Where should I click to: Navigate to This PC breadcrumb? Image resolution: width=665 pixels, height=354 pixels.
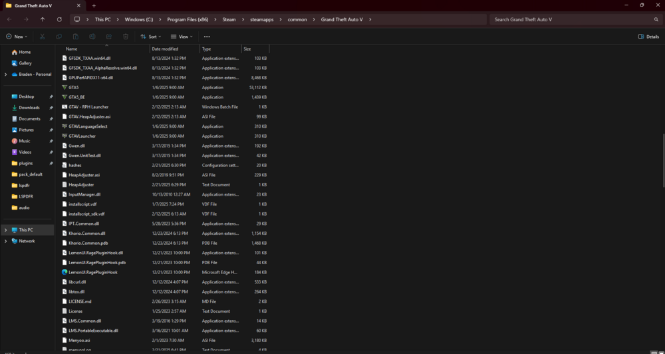(102, 19)
